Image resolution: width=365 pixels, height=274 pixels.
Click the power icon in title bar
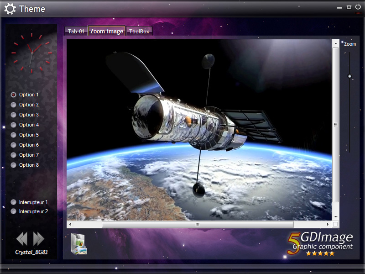pos(358,7)
